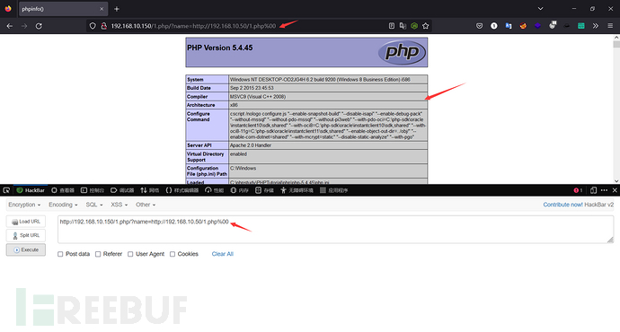Click the grey extension icon with badge
This screenshot has height=332, width=620.
tap(553, 25)
